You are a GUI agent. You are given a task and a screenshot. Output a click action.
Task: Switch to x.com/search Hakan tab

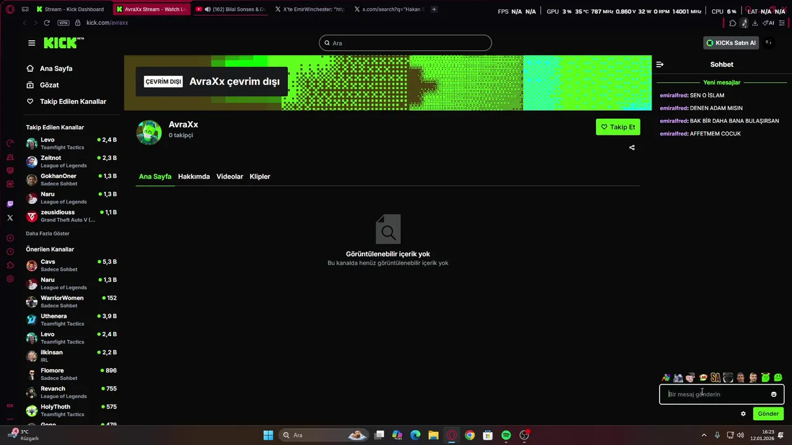[x=389, y=9]
